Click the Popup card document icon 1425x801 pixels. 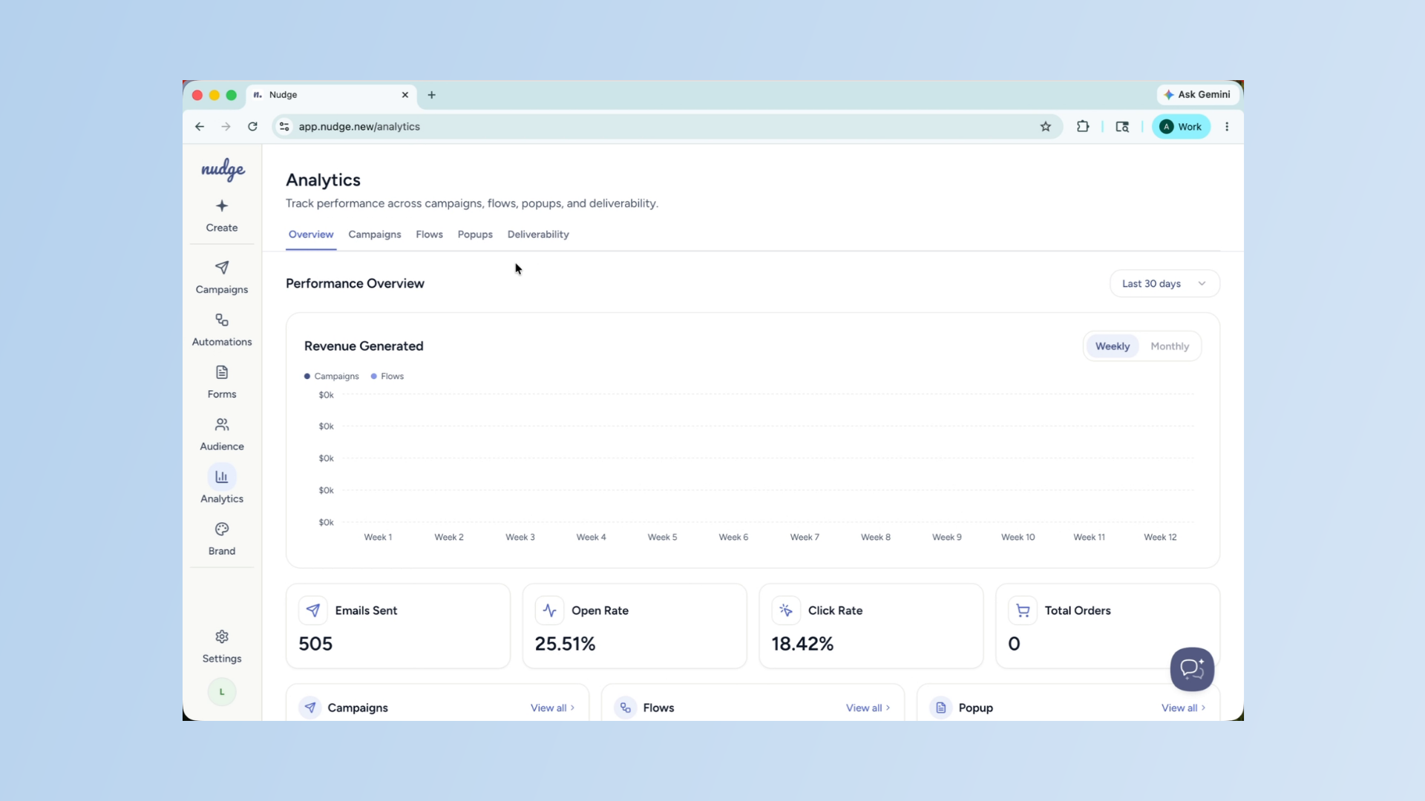pyautogui.click(x=941, y=708)
